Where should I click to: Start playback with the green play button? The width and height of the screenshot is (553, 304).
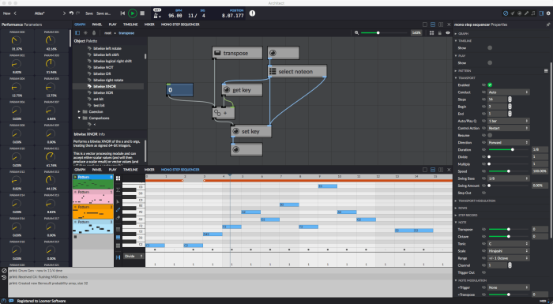133,13
